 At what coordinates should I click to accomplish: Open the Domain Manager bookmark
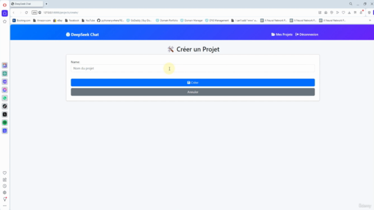[191, 20]
